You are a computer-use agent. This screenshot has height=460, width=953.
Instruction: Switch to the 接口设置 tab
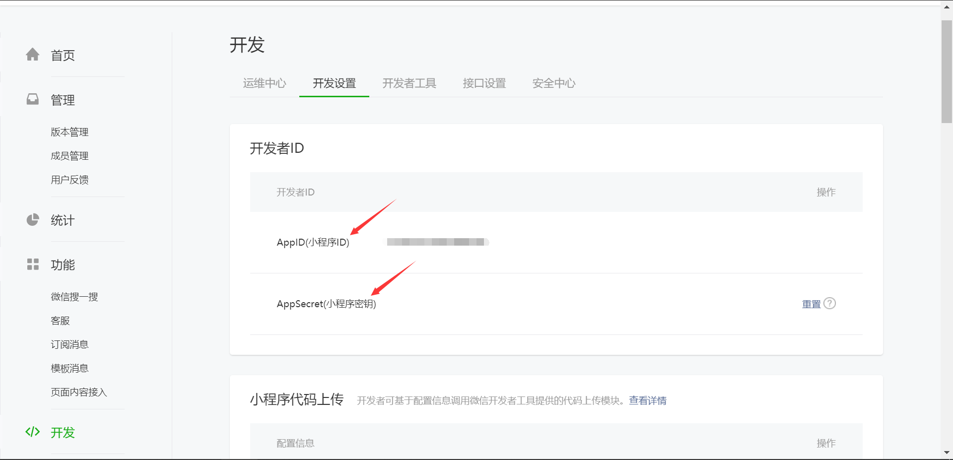click(483, 83)
